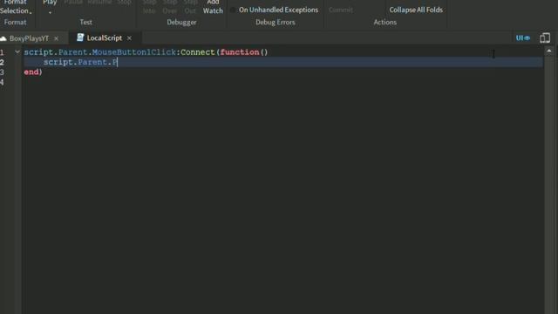Close the LocalScript tab
Image resolution: width=558 pixels, height=314 pixels.
pyautogui.click(x=129, y=38)
